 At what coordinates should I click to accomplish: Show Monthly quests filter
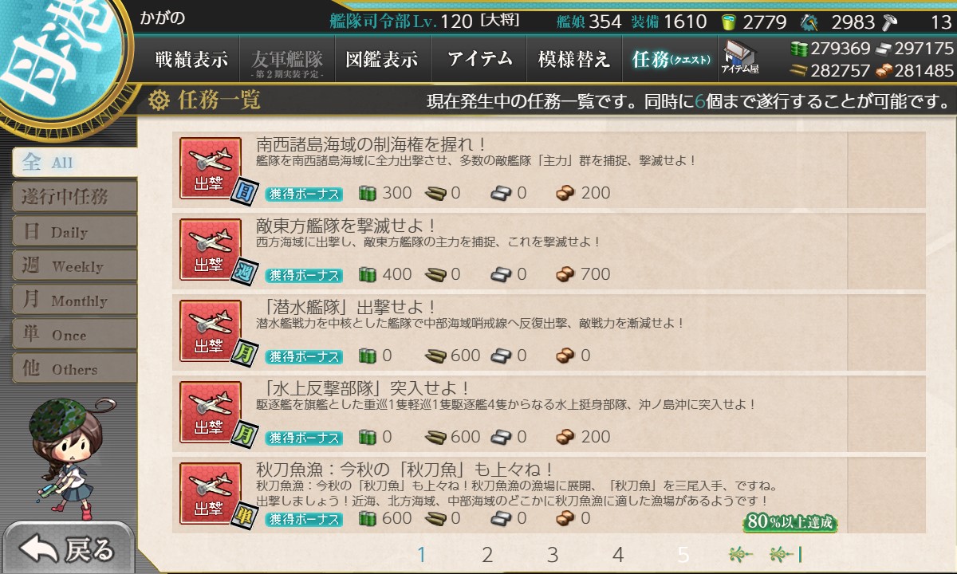74,300
